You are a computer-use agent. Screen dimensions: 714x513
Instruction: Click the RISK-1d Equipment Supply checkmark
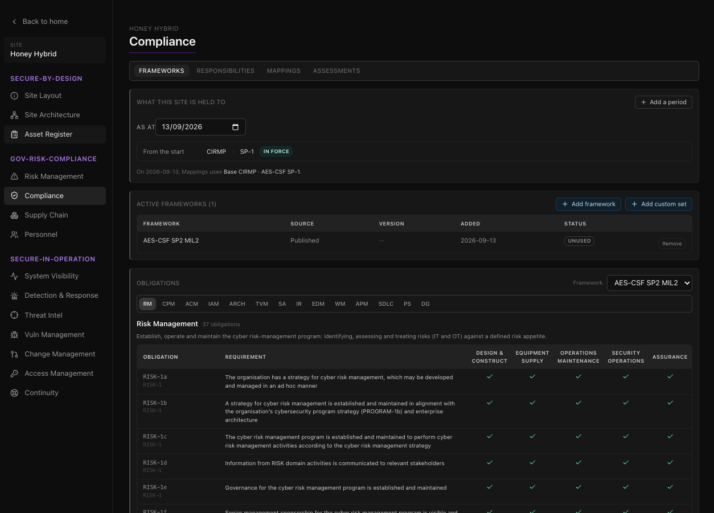(532, 462)
